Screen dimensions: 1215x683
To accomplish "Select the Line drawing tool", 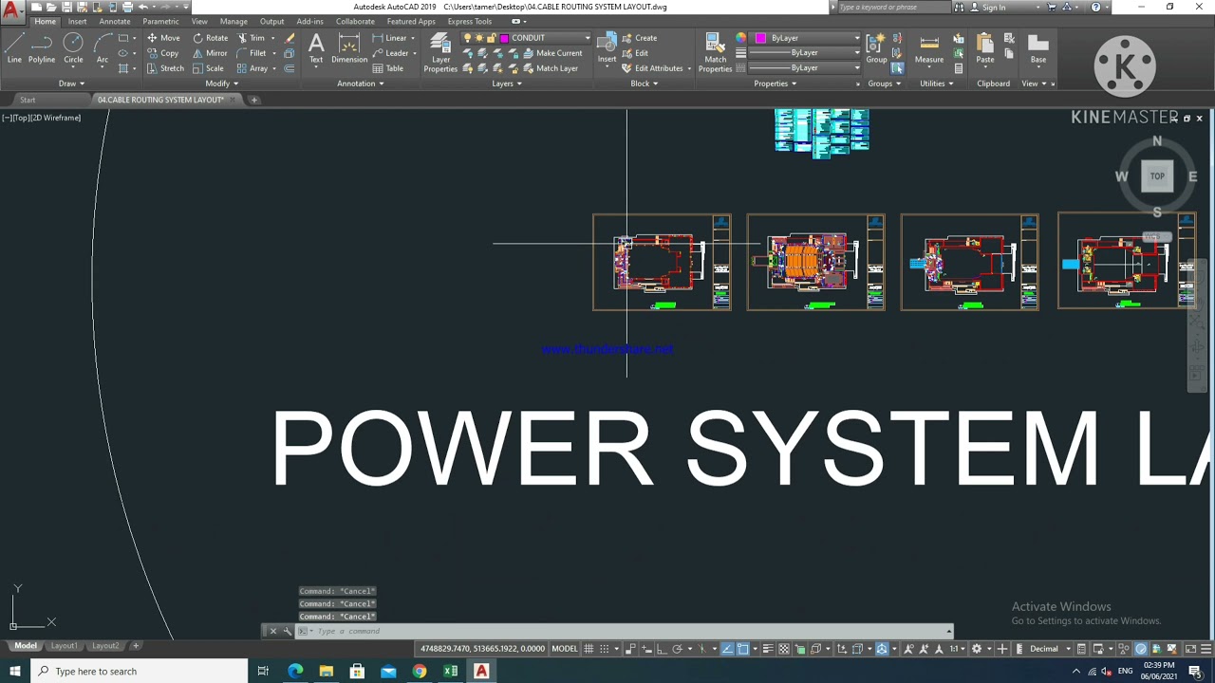I will (x=14, y=47).
